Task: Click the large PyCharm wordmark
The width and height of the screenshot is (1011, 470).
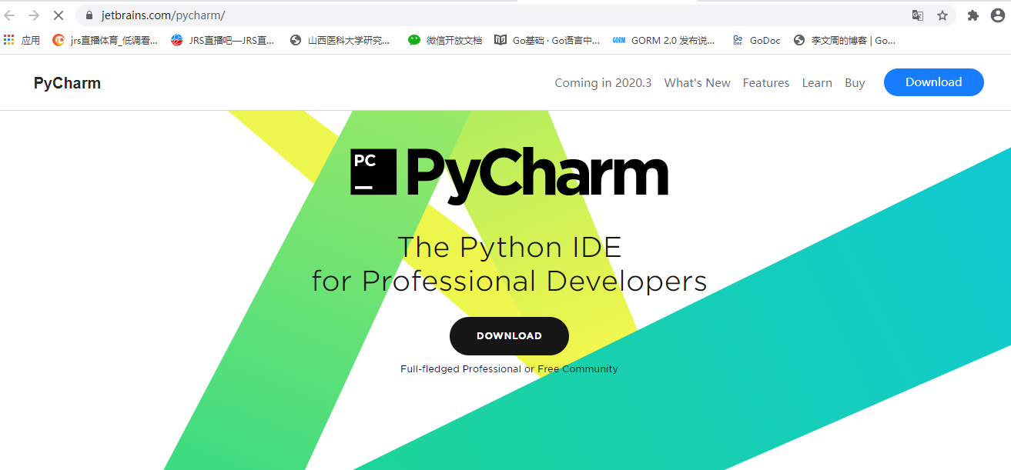Action: 537,176
